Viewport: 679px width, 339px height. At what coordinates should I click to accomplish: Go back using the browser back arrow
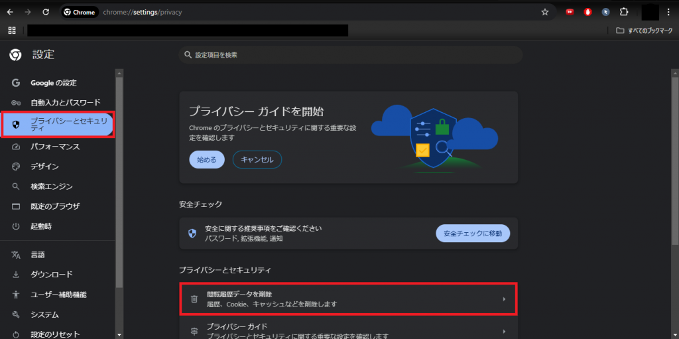pos(10,12)
